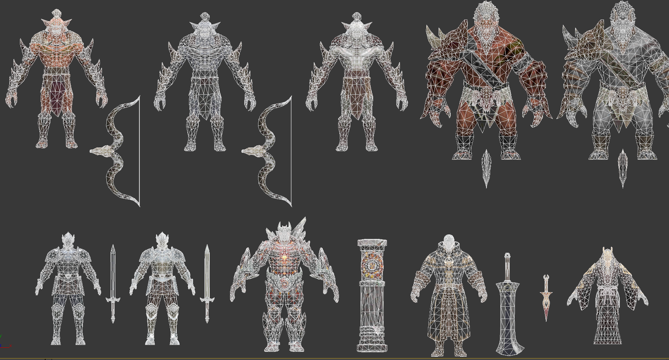Click the sword right of the second knight
The width and height of the screenshot is (669, 360).
click(x=207, y=284)
